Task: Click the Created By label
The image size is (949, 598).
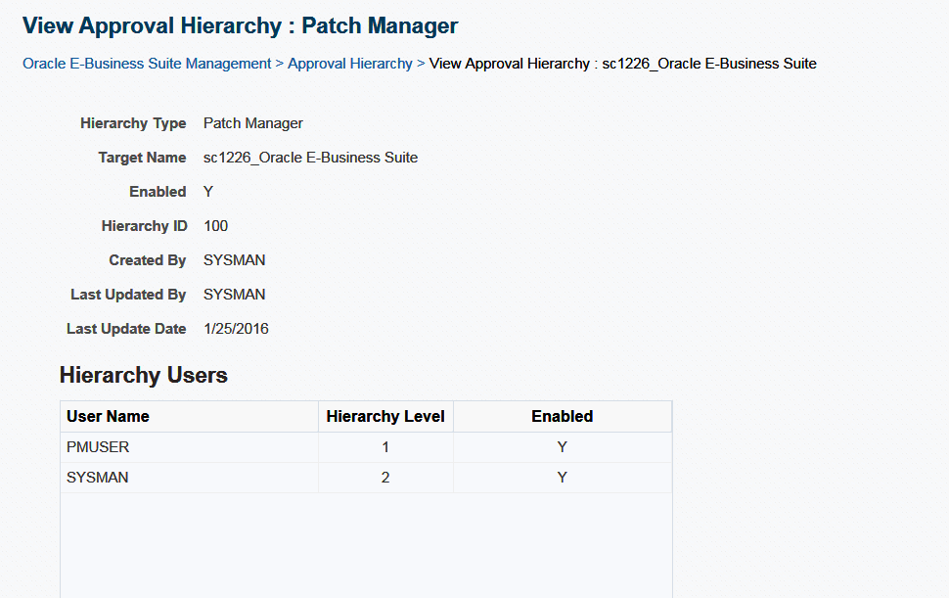Action: (148, 260)
